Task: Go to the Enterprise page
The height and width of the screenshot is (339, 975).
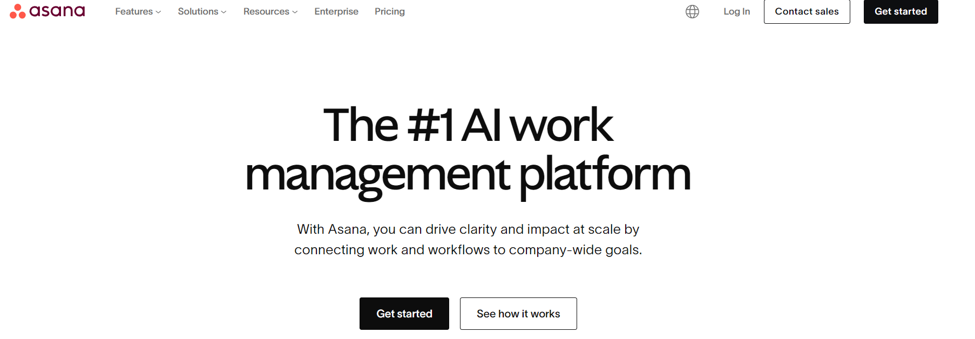Action: pos(336,11)
